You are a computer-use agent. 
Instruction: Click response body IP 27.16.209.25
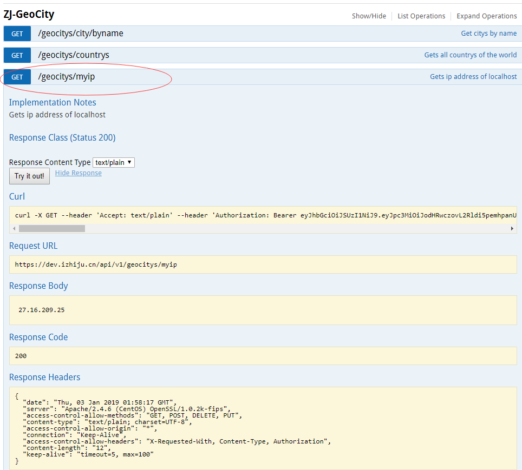tap(42, 310)
